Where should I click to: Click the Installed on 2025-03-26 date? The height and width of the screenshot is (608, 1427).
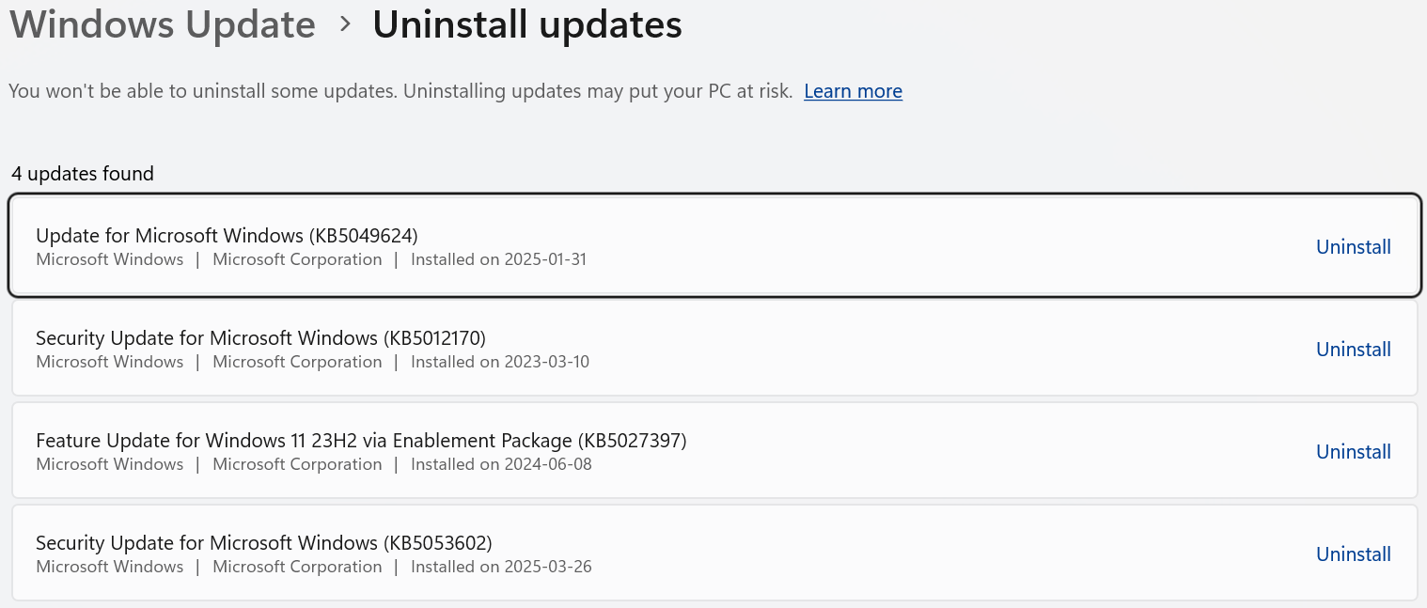coord(501,567)
